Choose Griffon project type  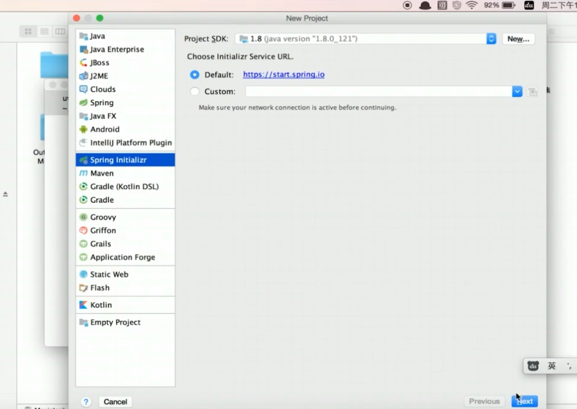pyautogui.click(x=125, y=230)
